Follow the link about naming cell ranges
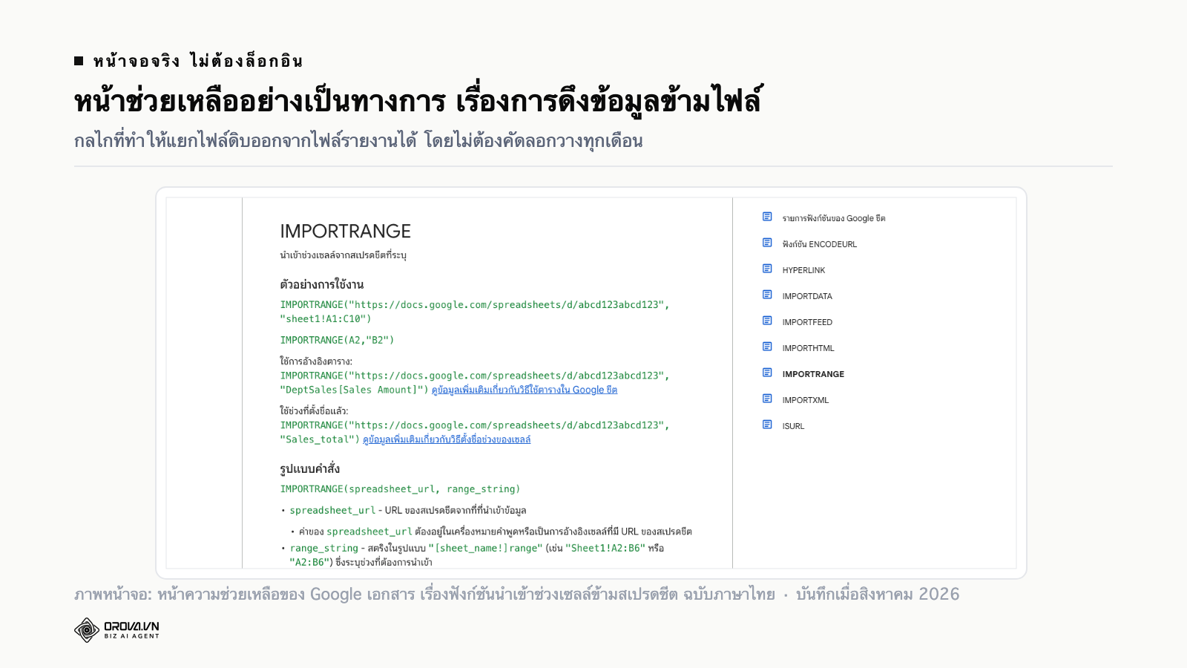 tap(447, 439)
